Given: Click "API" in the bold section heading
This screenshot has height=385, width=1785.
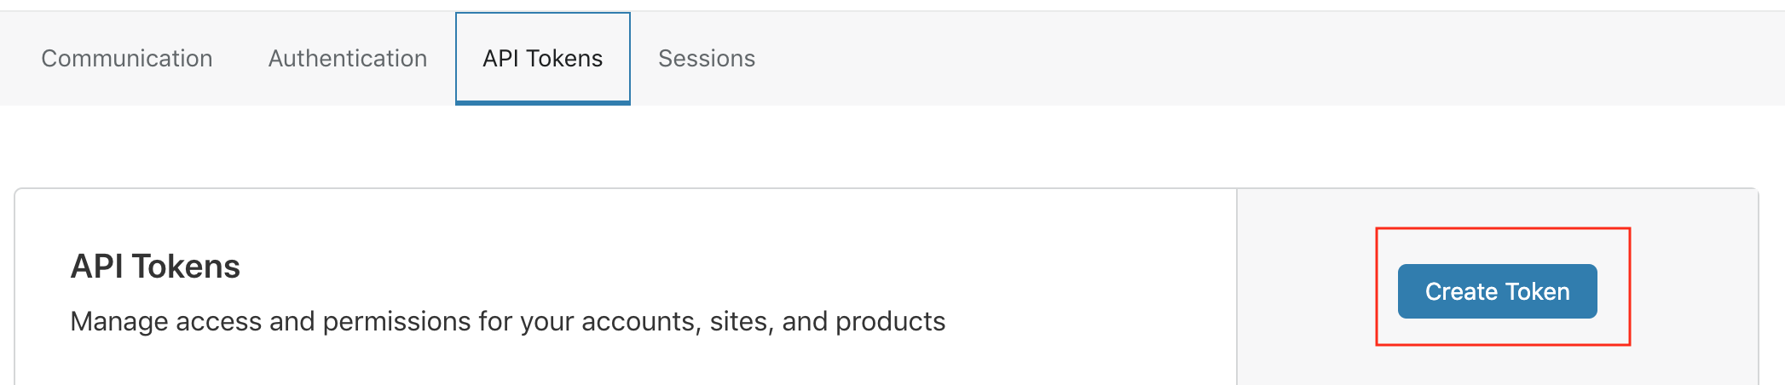Looking at the screenshot, I should pos(96,267).
